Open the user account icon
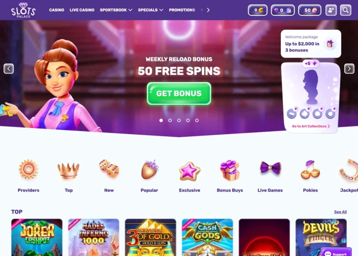Image resolution: width=358 pixels, height=256 pixels. point(331,10)
